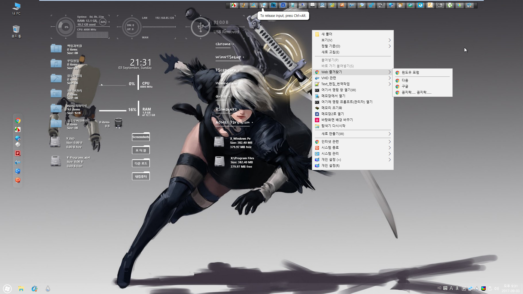This screenshot has height=294, width=523.
Task: Open 구글 bookmark in submenu
Action: pos(422,87)
